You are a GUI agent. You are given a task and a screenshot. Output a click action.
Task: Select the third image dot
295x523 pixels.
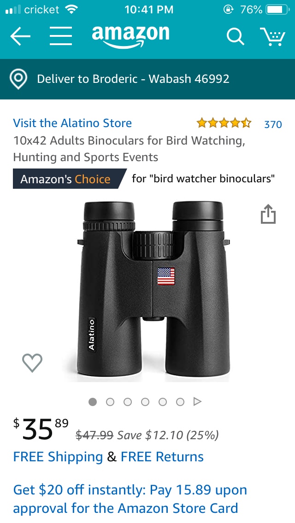tap(128, 402)
